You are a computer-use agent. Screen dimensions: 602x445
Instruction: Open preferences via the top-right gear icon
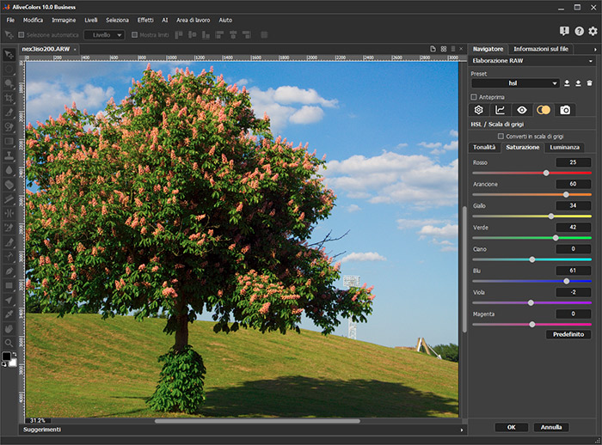(593, 31)
